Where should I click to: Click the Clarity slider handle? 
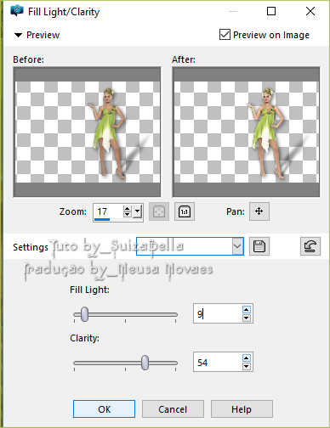145,363
